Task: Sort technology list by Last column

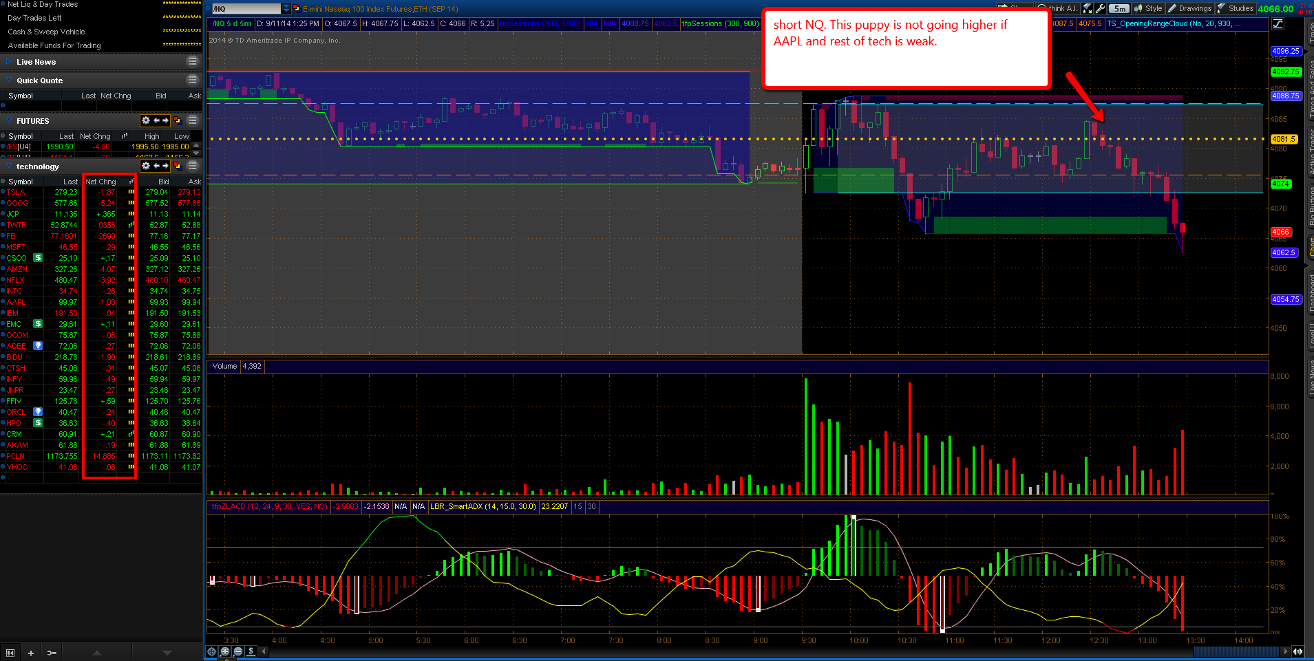Action: tap(70, 182)
